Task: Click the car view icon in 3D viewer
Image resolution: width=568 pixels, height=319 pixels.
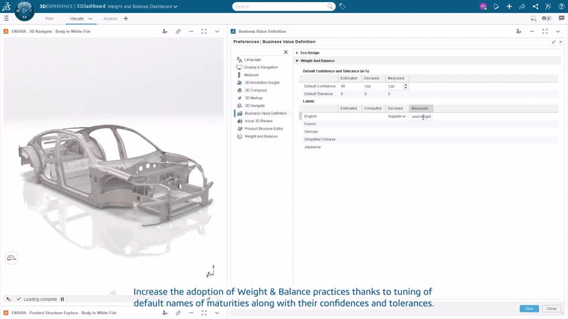Action: click(11, 258)
